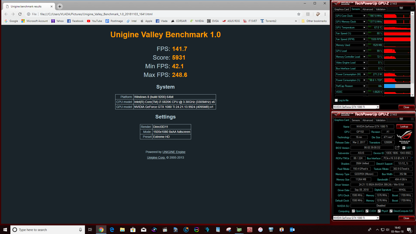
Task: Click the Chrome address bar URL
Action: point(97,14)
